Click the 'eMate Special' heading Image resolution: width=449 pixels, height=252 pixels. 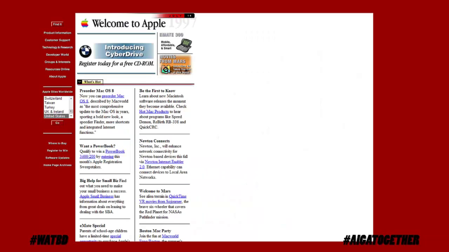tap(92, 226)
